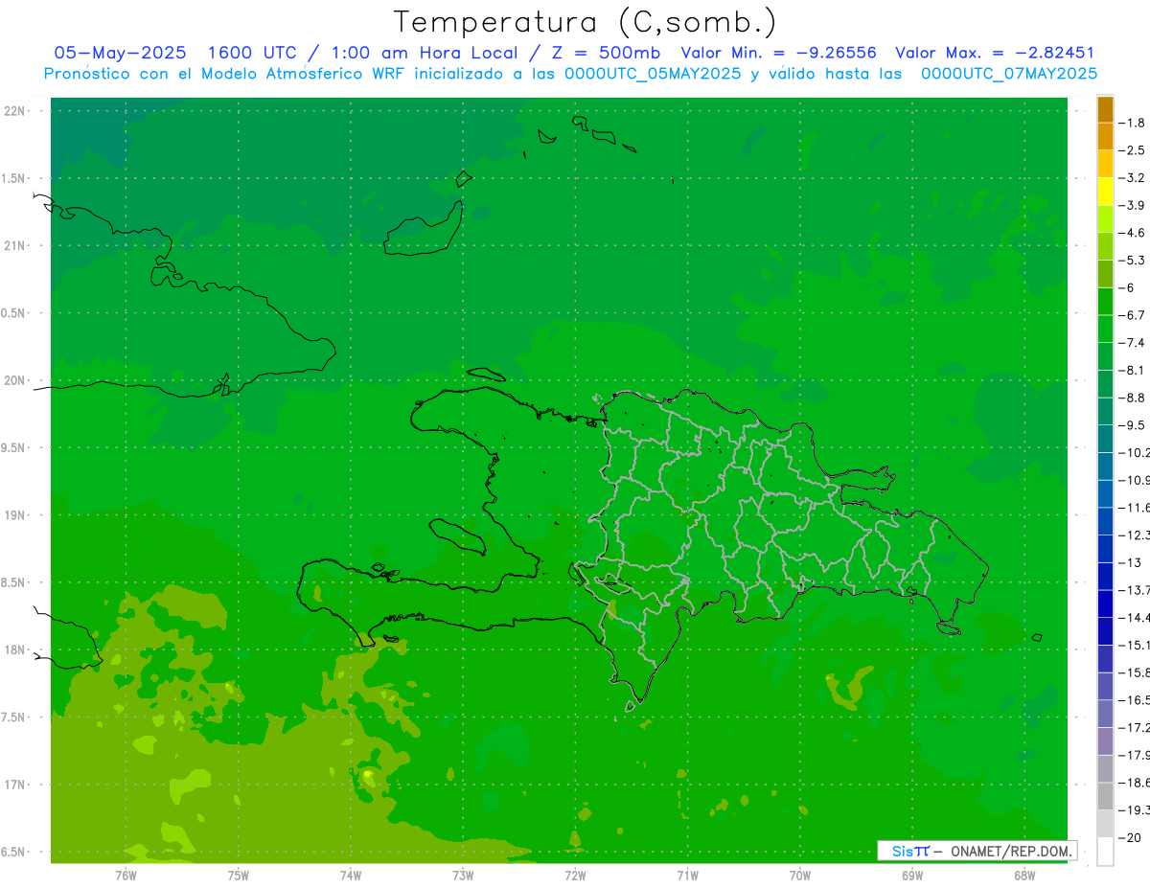Image resolution: width=1150 pixels, height=888 pixels.
Task: Pick the white swatch below -20
Action: point(1105,852)
